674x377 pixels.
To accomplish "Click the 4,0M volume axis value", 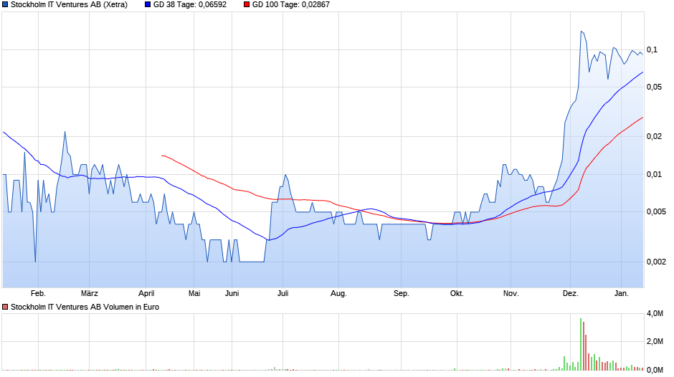I will click(x=655, y=314).
